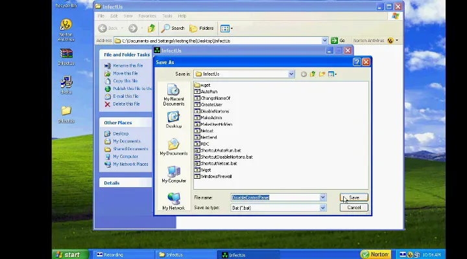Open Tools menu in Explorer window
The height and width of the screenshot is (259, 467).
[x=167, y=16]
